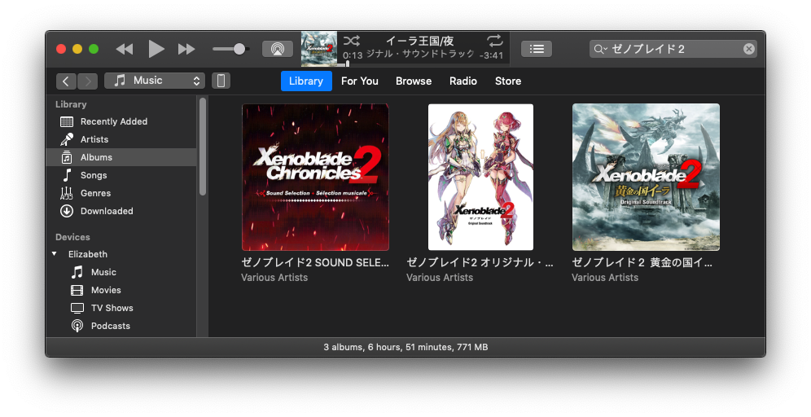Viewport: 811px width, 417px height.
Task: Click the navigate back arrow
Action: [66, 81]
